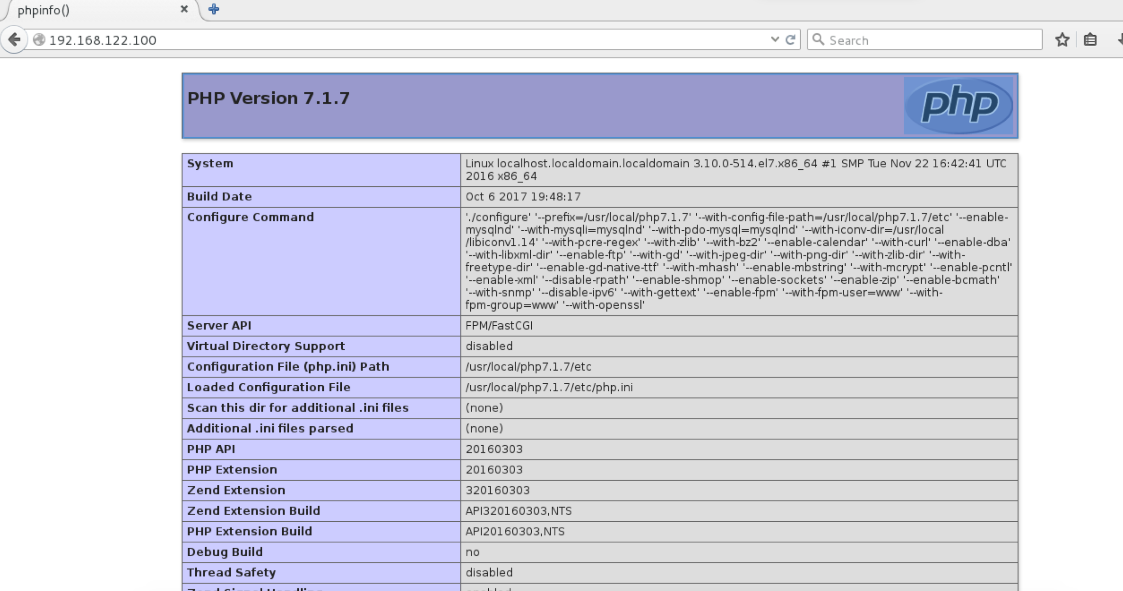Screen dimensions: 1123x591
Task: Close the phpinfo() tab
Action: click(x=184, y=9)
